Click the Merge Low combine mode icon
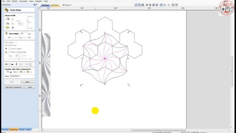Screen dimensions: 236x133 tap(28, 72)
